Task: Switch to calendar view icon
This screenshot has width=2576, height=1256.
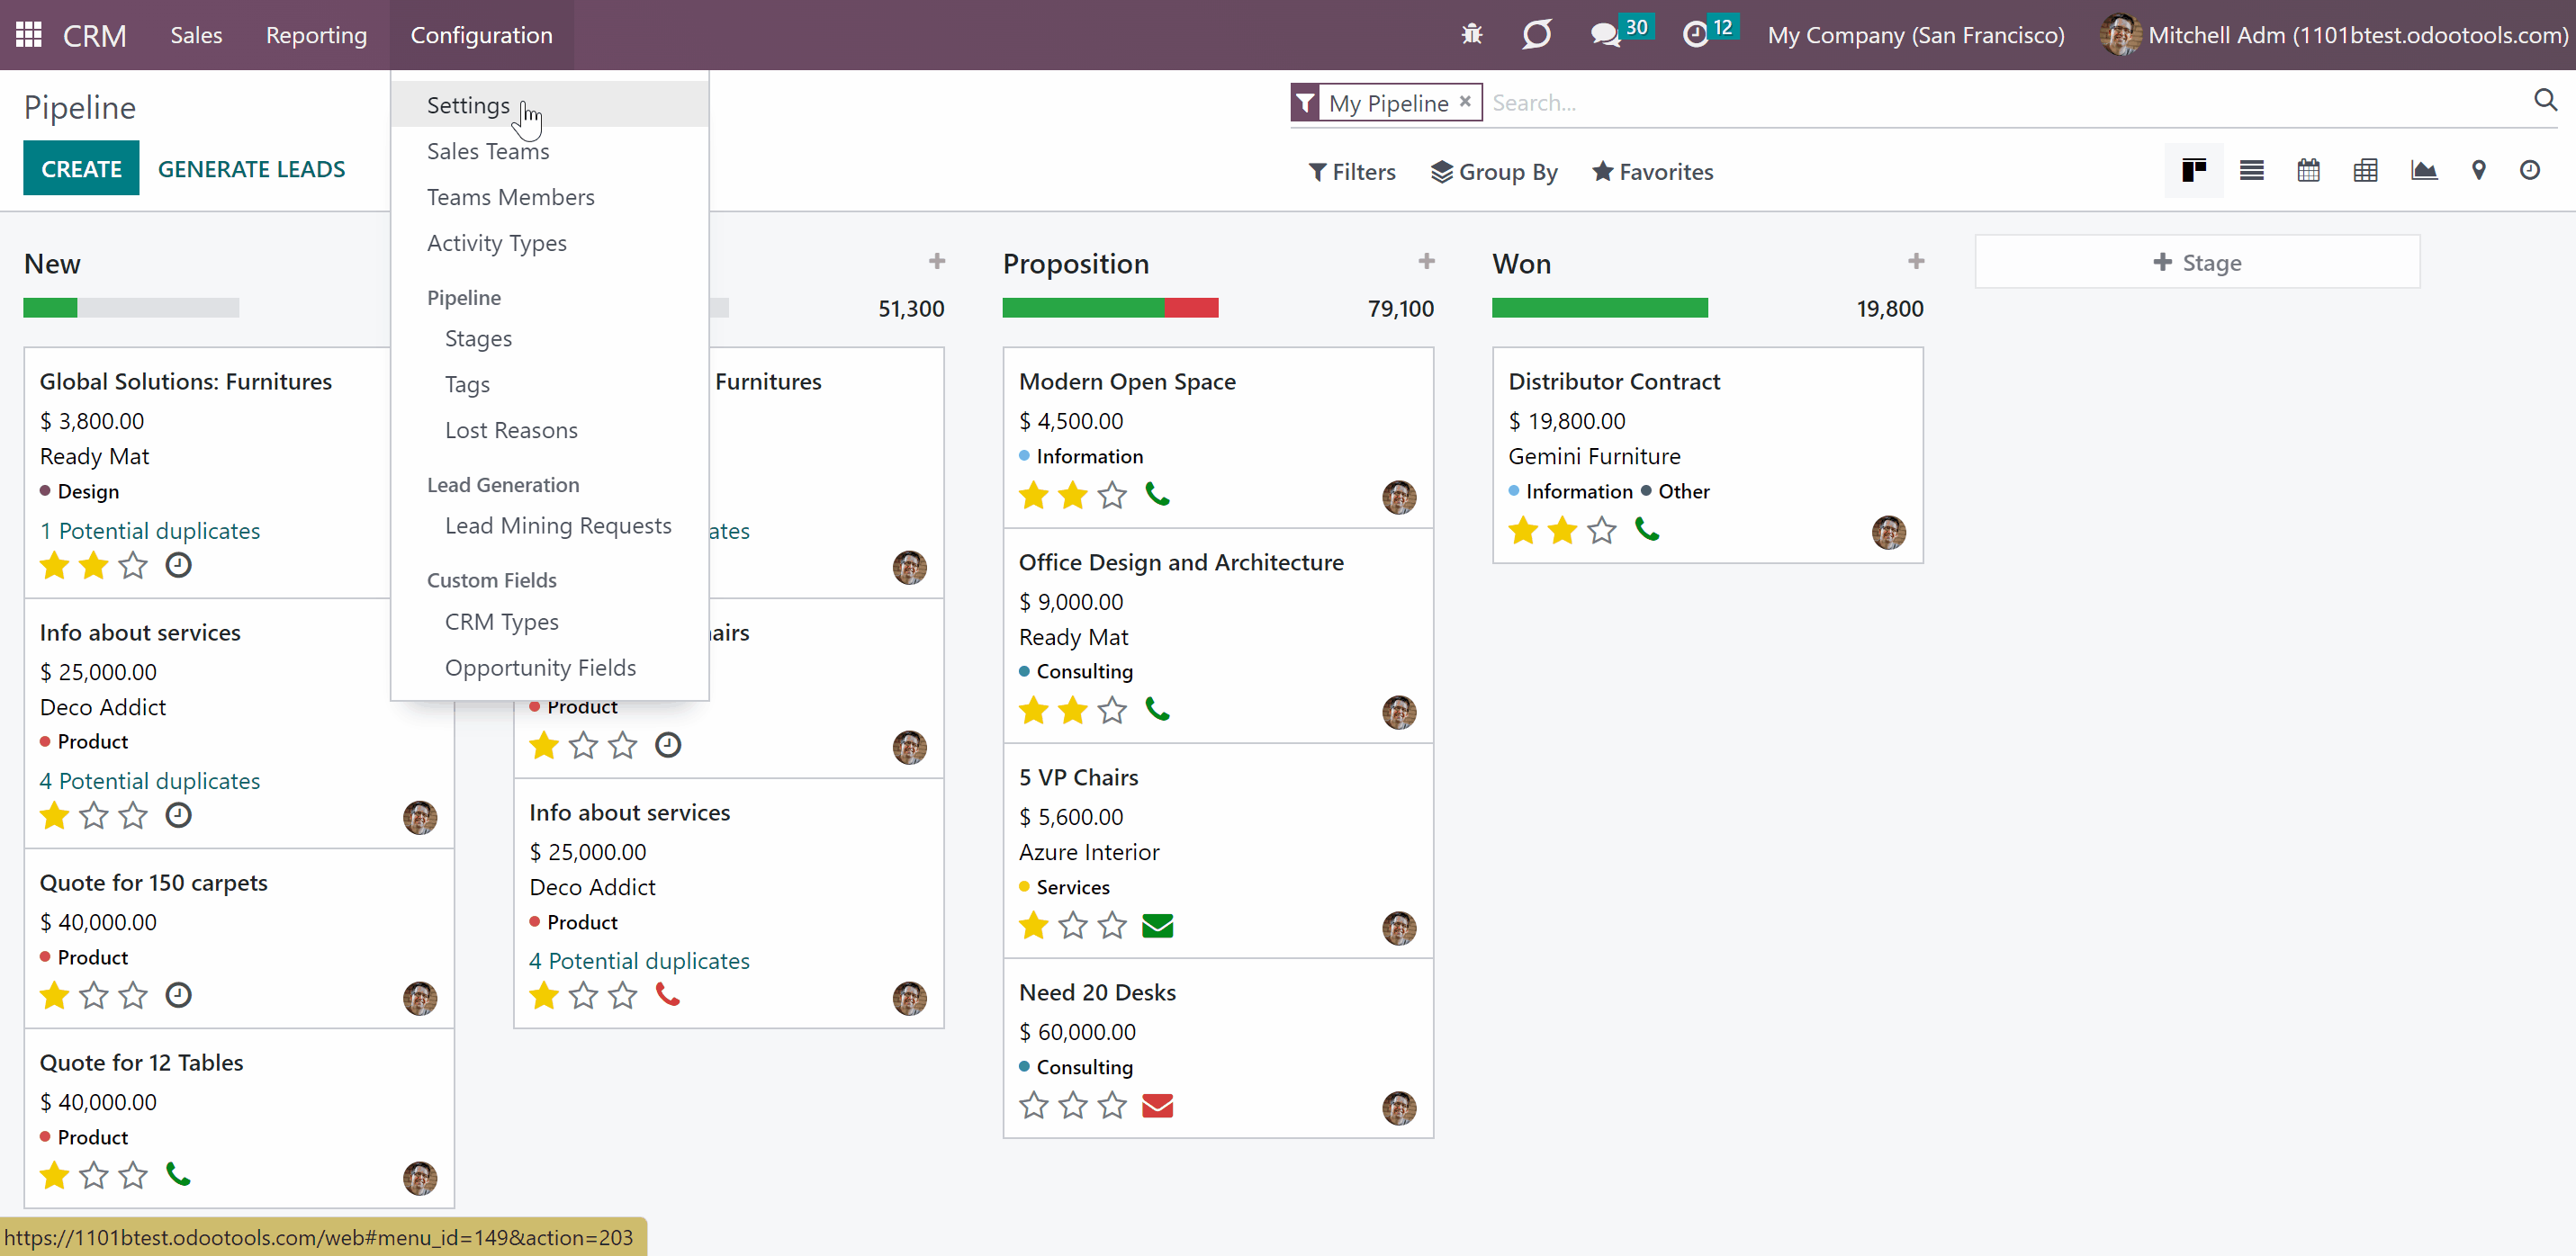Action: point(2308,170)
